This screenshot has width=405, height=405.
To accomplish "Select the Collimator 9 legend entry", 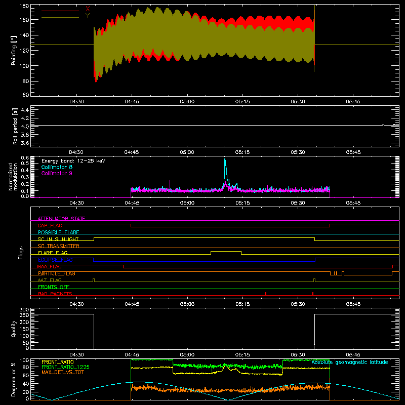I will coord(57,173).
